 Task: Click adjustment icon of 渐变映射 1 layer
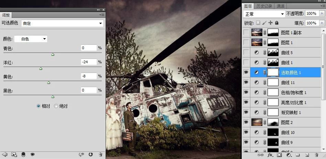tap(257, 113)
